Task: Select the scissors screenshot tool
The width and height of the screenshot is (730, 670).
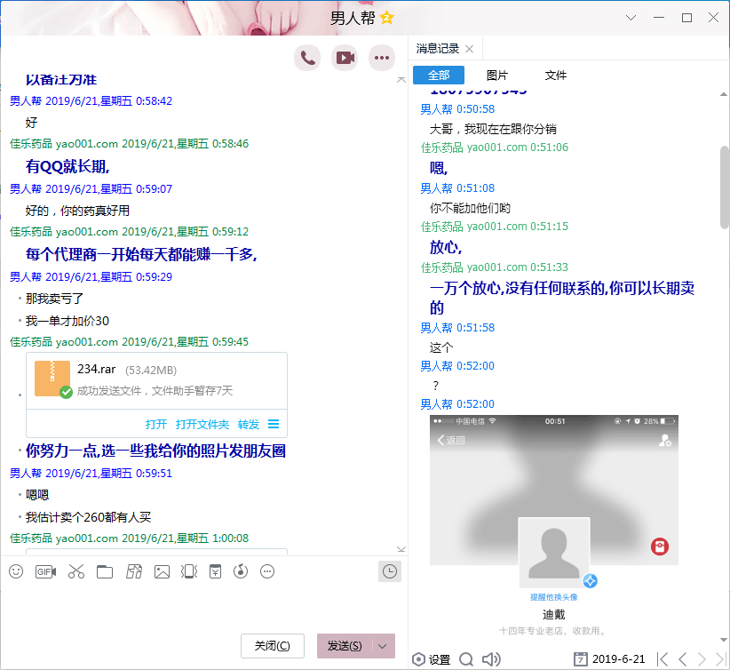Action: click(75, 571)
